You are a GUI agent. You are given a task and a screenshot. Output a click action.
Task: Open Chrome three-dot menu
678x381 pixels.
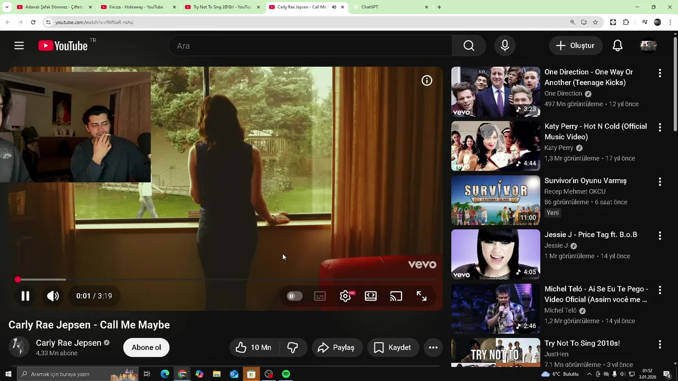[x=670, y=22]
